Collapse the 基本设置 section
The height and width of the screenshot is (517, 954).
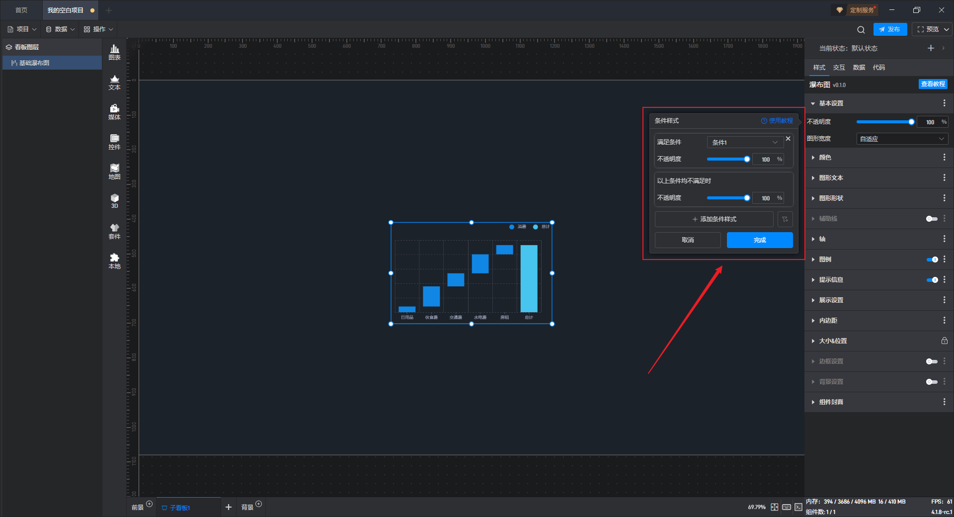coord(813,103)
